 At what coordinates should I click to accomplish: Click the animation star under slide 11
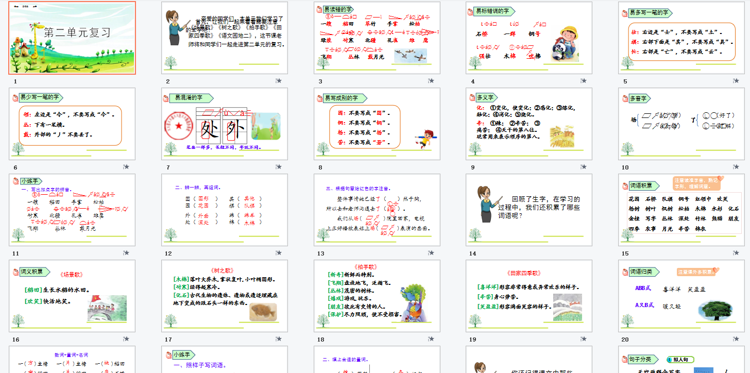tap(126, 253)
